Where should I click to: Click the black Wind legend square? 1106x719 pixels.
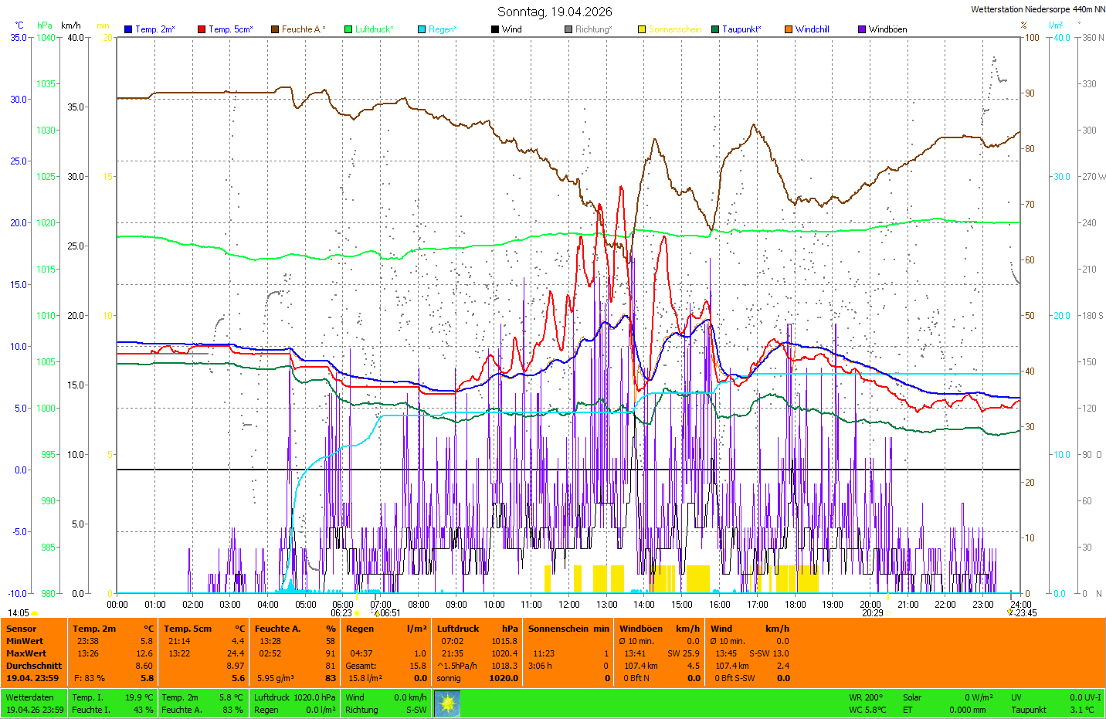click(495, 29)
